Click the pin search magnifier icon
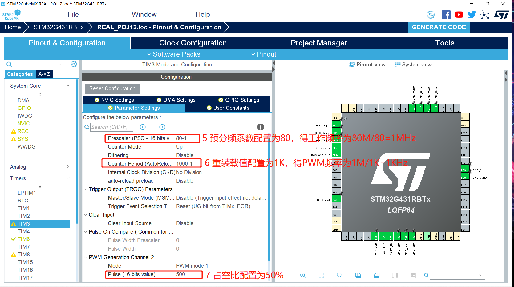This screenshot has height=287, width=514. [x=426, y=275]
